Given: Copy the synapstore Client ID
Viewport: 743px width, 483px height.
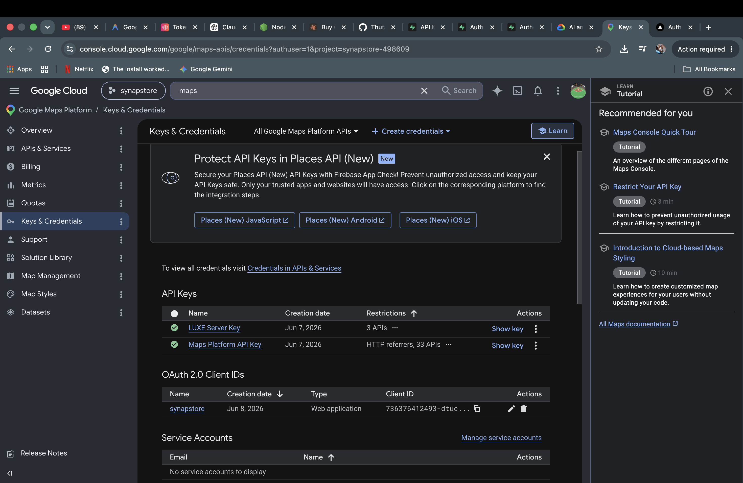Looking at the screenshot, I should click(x=477, y=409).
